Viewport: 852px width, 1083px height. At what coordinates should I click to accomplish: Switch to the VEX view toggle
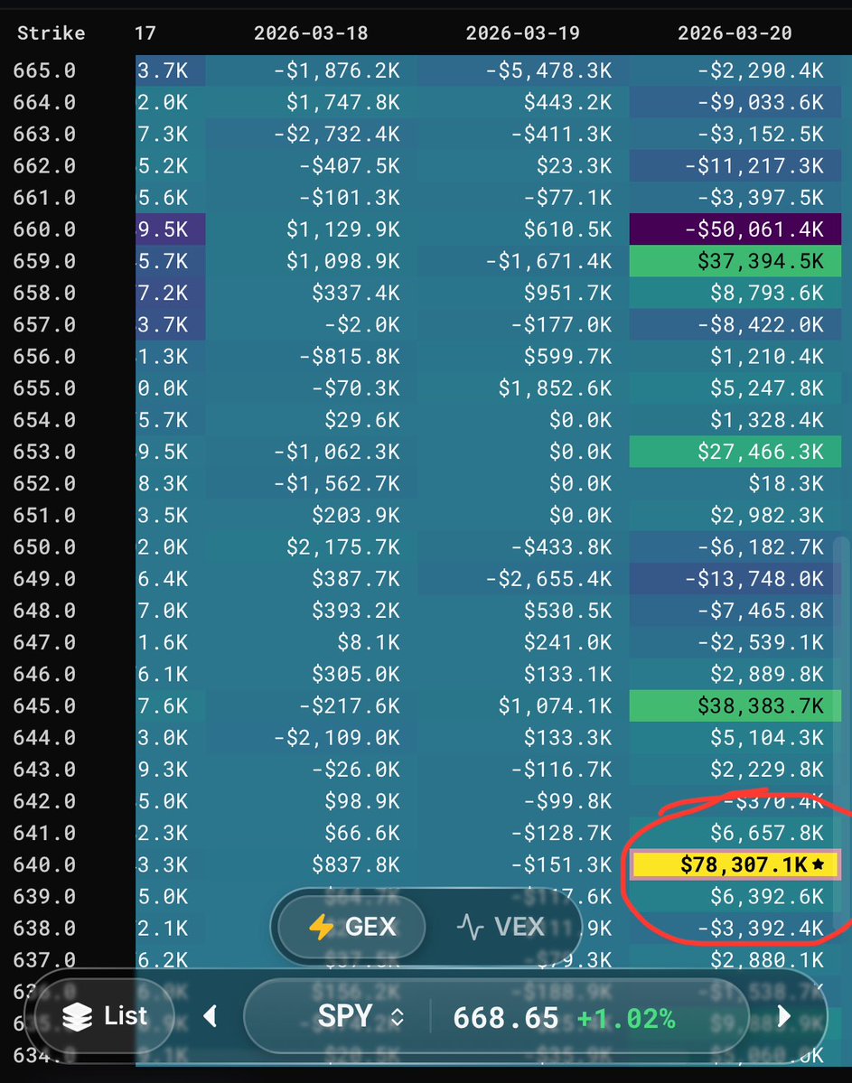point(501,926)
